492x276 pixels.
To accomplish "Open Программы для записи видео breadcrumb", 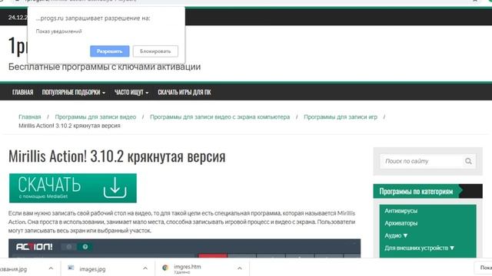I will [95, 117].
